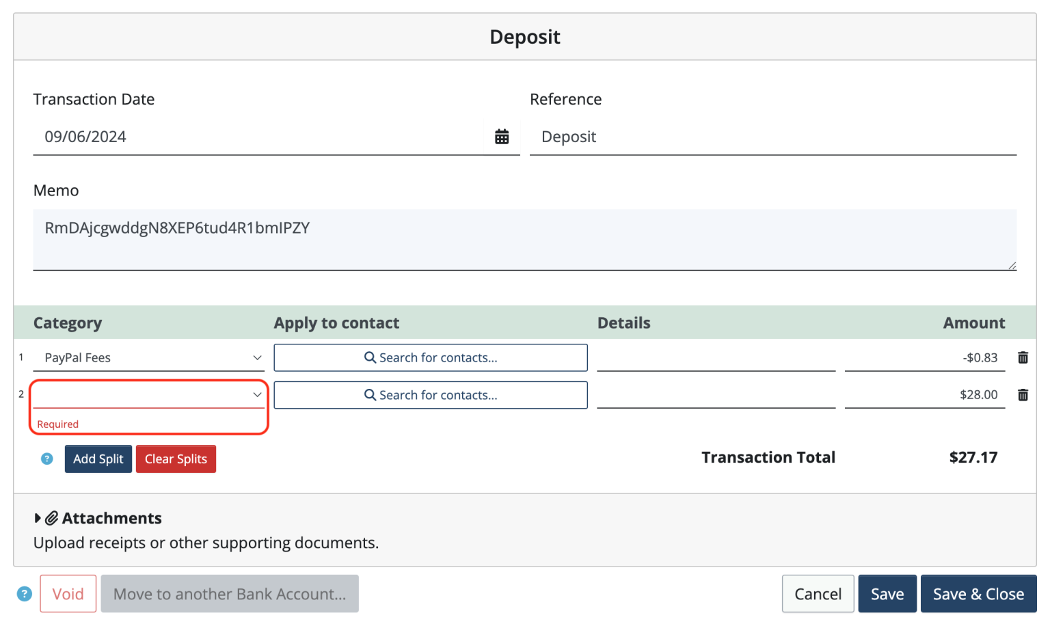The width and height of the screenshot is (1050, 626).
Task: Click the paperclip Attachments icon
Action: point(51,518)
